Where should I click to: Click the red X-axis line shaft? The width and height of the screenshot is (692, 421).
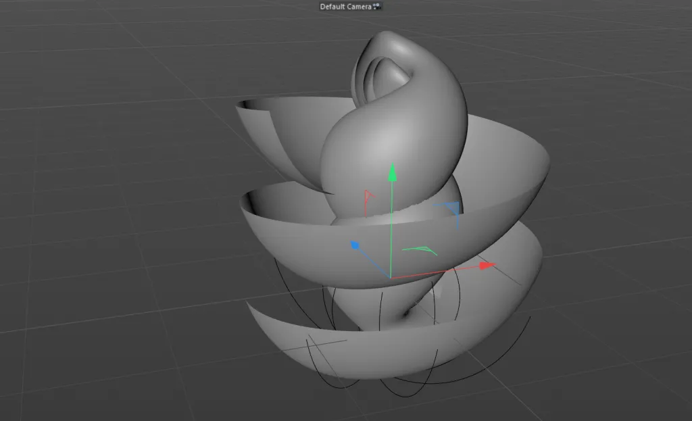pyautogui.click(x=435, y=272)
